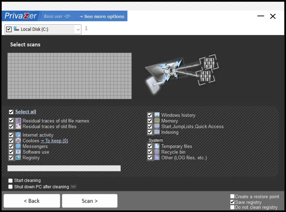Click the Internet activity globe icon

tap(18, 135)
